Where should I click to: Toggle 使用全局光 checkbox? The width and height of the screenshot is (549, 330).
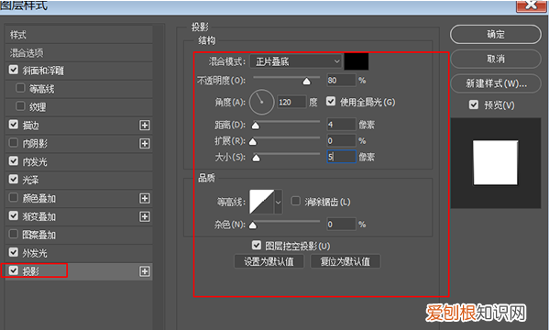coord(331,102)
